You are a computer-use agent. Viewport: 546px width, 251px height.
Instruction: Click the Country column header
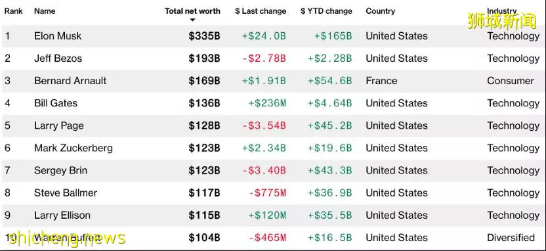click(x=380, y=11)
